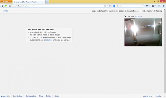Go to the browser home page icon
The image size is (166, 98).
click(164, 6)
